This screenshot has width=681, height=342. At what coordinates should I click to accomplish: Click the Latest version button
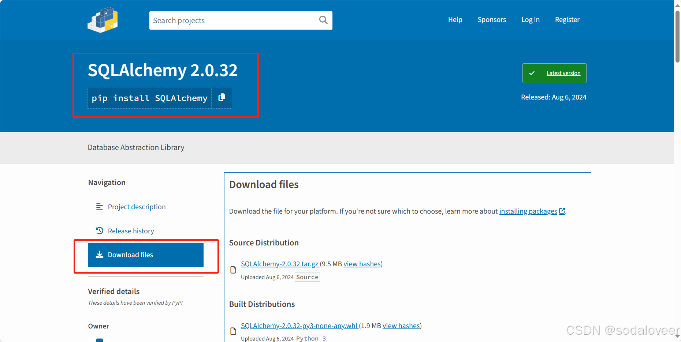coord(563,73)
